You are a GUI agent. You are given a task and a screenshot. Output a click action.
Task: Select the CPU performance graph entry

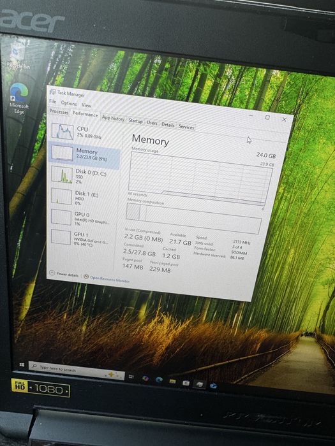point(84,133)
